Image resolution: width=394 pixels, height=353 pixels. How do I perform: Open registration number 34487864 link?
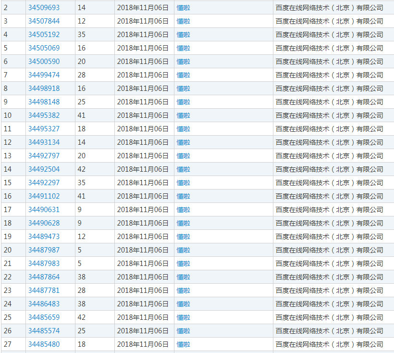tap(44, 277)
